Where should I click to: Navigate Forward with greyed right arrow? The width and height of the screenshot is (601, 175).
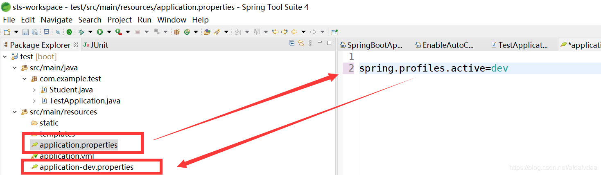point(313,32)
